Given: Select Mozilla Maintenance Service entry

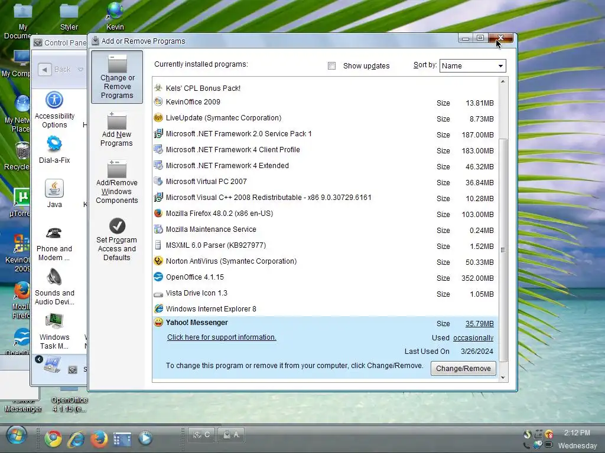Looking at the screenshot, I should [x=324, y=229].
